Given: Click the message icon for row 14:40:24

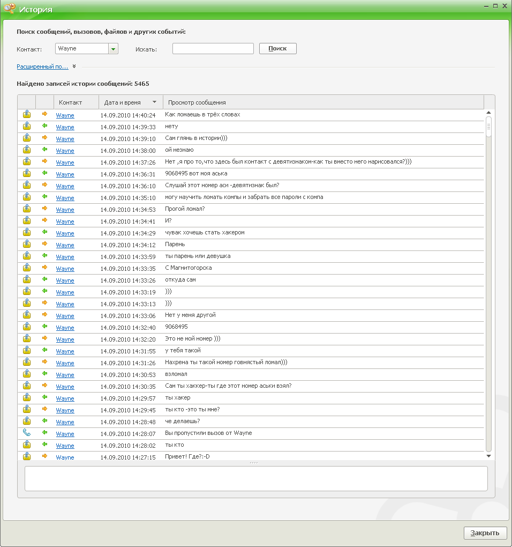Looking at the screenshot, I should [27, 114].
